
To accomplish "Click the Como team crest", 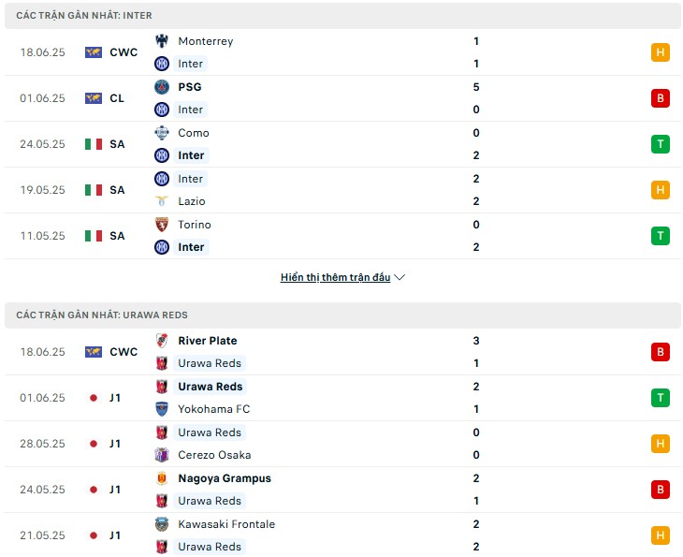I will (162, 133).
